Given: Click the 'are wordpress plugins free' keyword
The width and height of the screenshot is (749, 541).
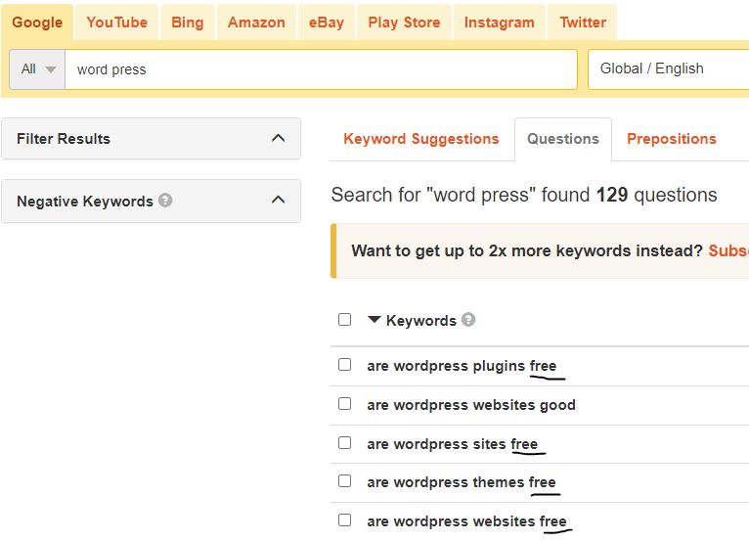Looking at the screenshot, I should 462,366.
